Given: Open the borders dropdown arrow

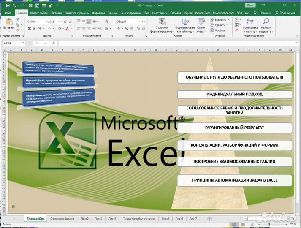Looking at the screenshot, I should 53,29.
